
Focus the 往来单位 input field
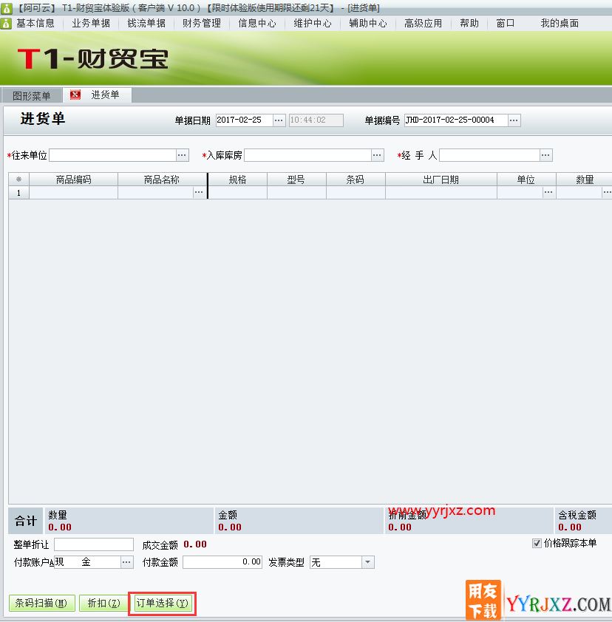coord(112,155)
